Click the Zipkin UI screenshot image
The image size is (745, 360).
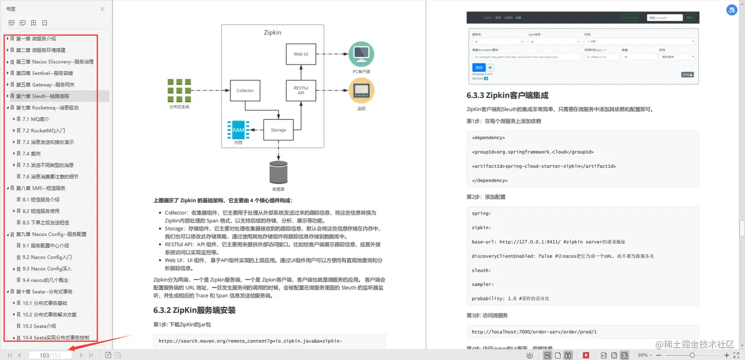(x=583, y=48)
